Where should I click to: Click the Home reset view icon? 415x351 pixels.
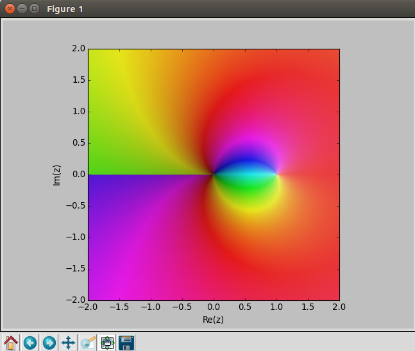(x=11, y=343)
